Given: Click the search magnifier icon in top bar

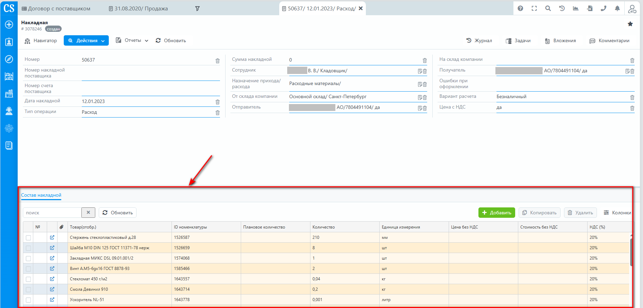Looking at the screenshot, I should [548, 8].
